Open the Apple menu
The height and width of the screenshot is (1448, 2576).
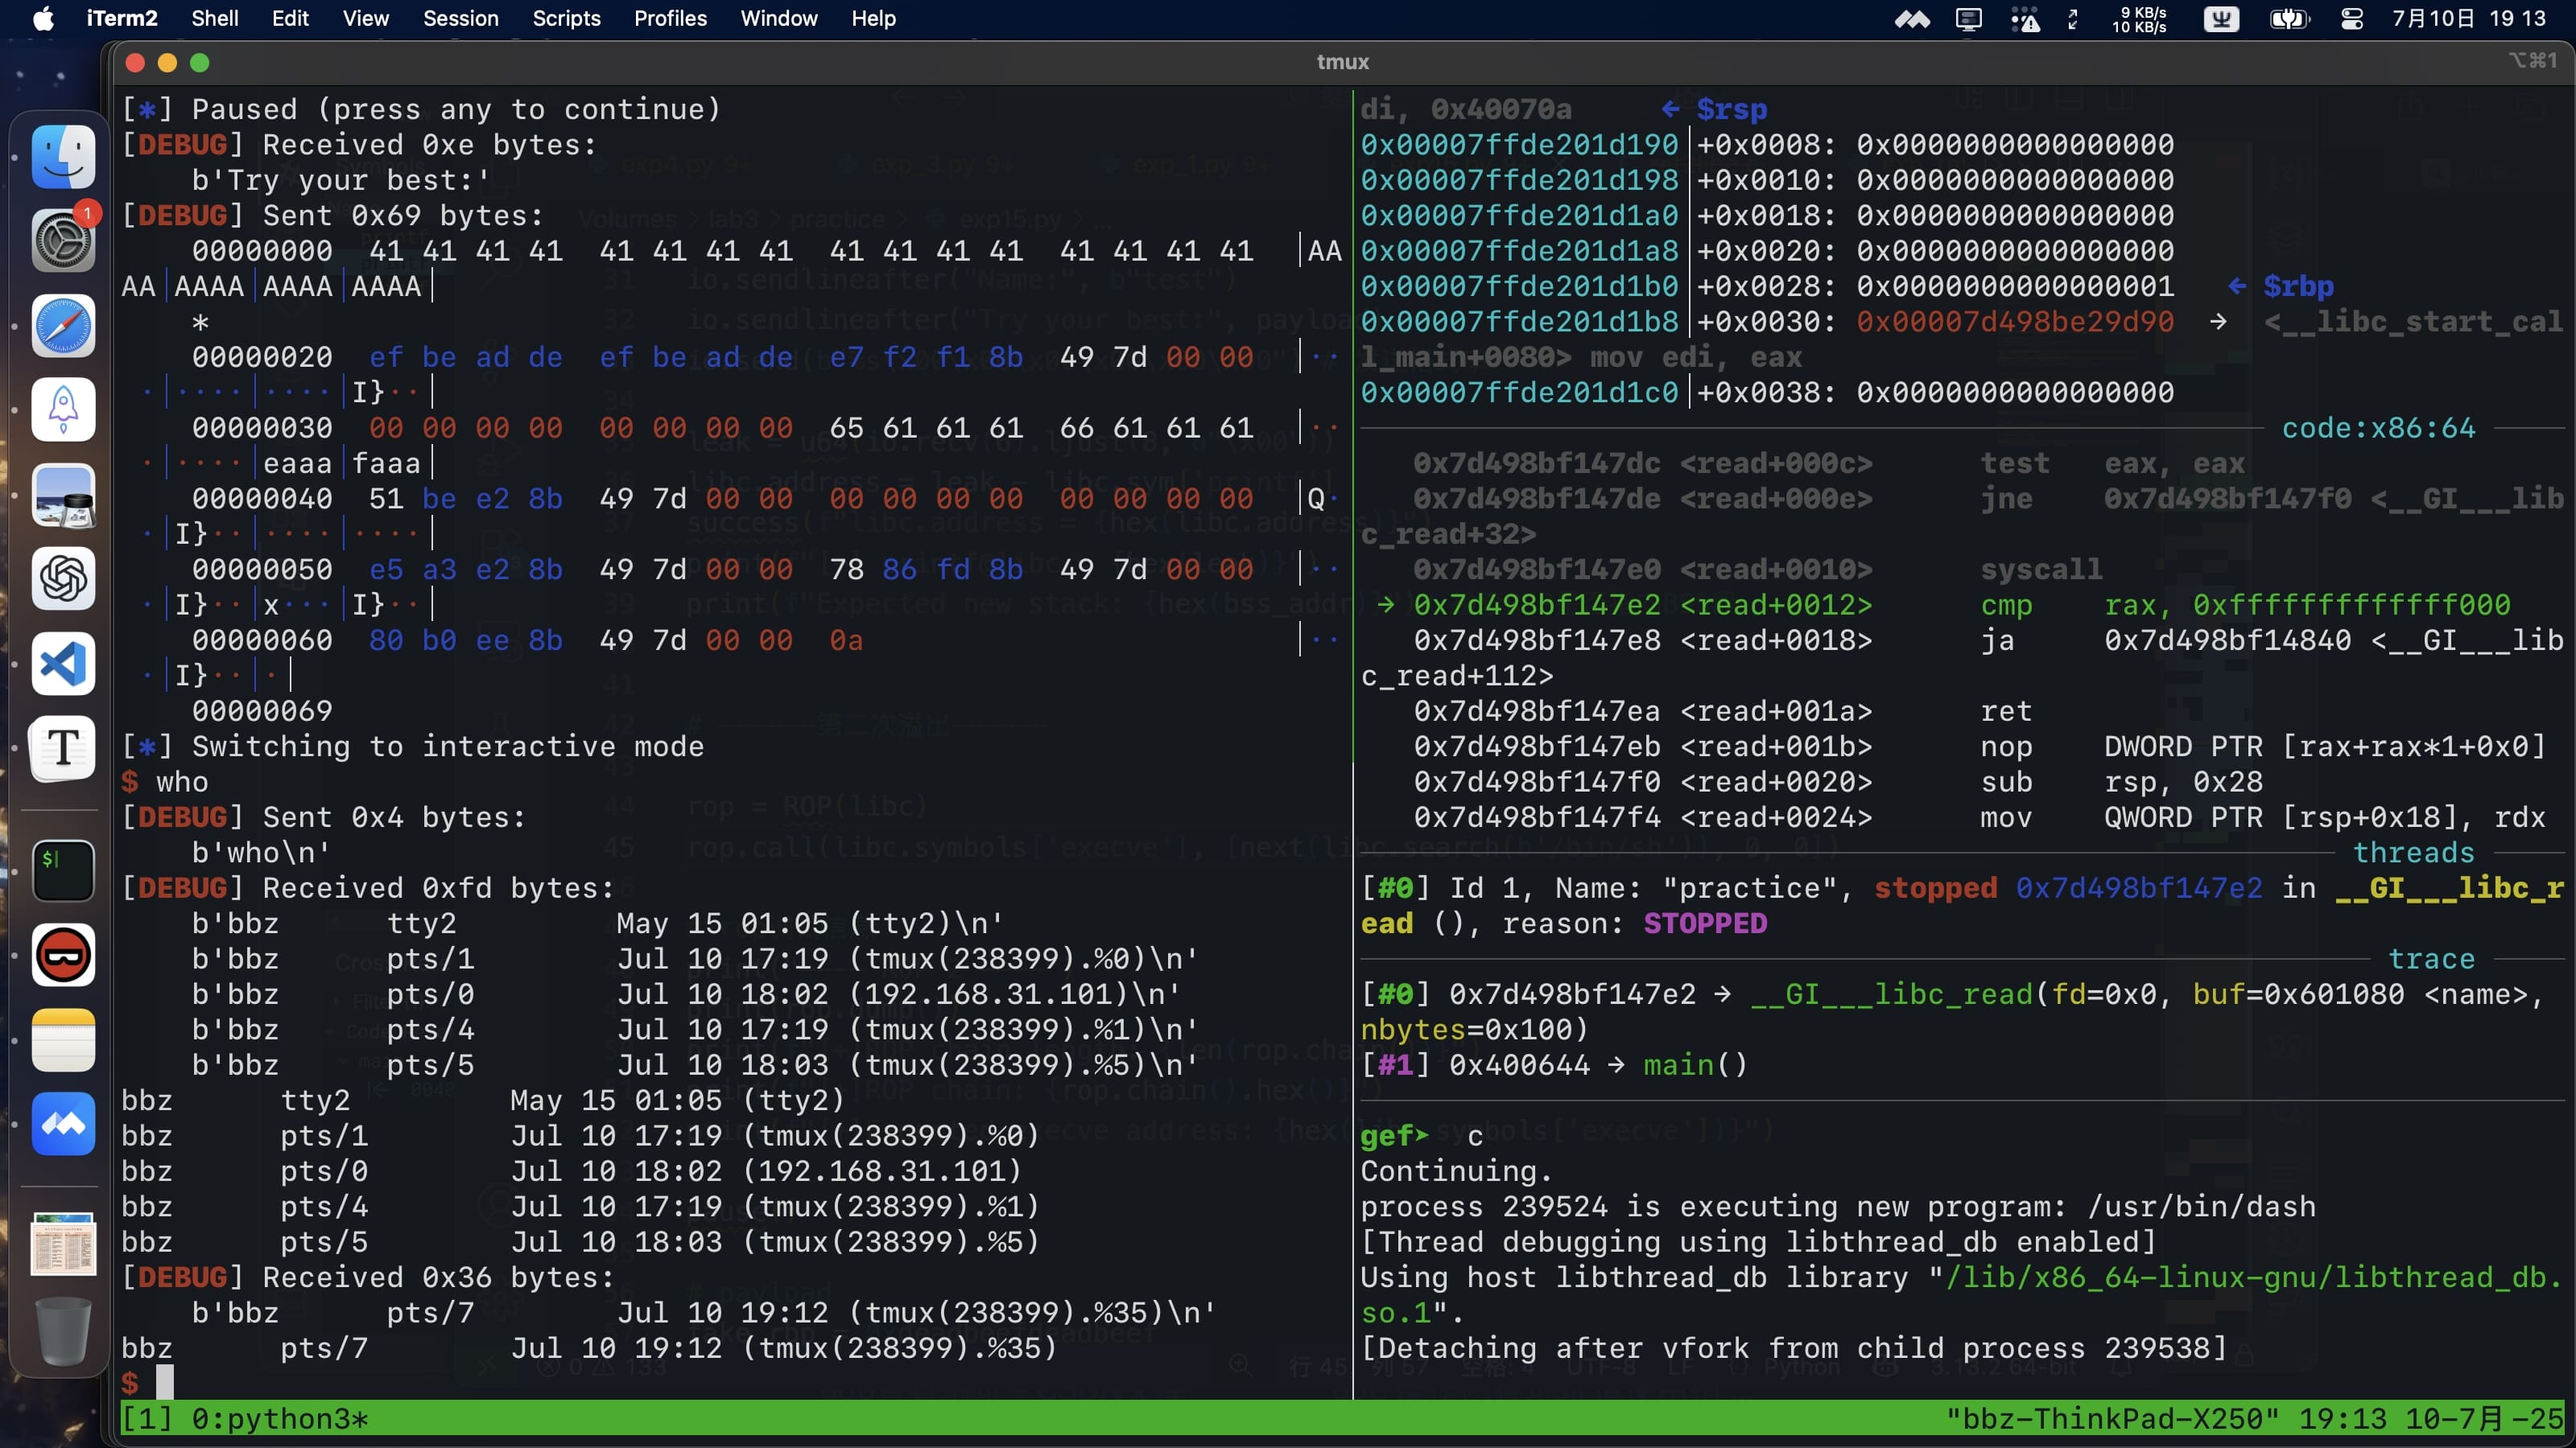click(x=43, y=19)
